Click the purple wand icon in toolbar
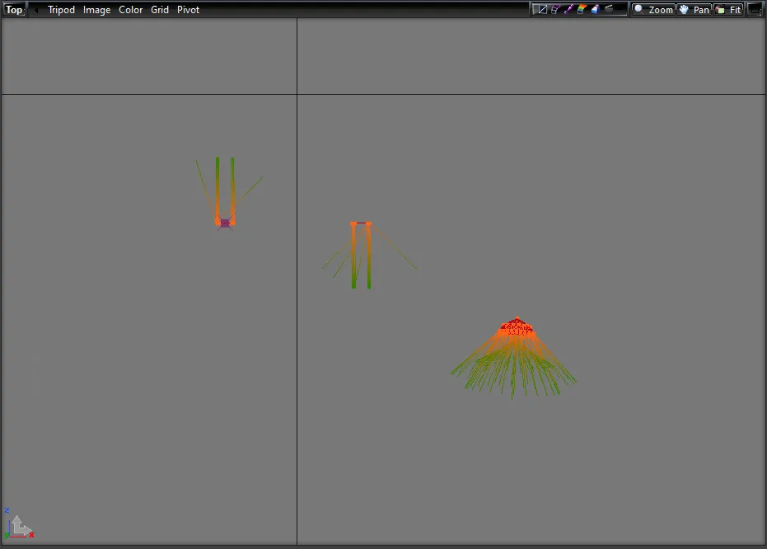767x549 pixels. [x=568, y=10]
